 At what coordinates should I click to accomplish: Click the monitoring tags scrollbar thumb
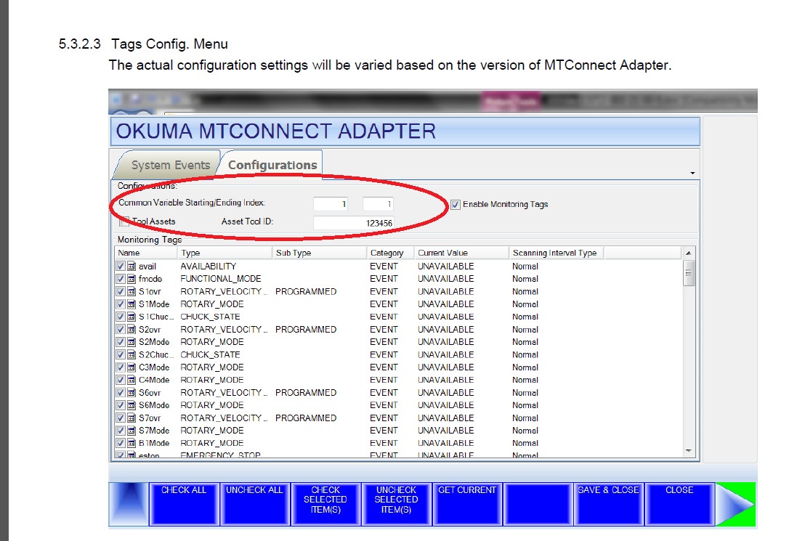[689, 272]
